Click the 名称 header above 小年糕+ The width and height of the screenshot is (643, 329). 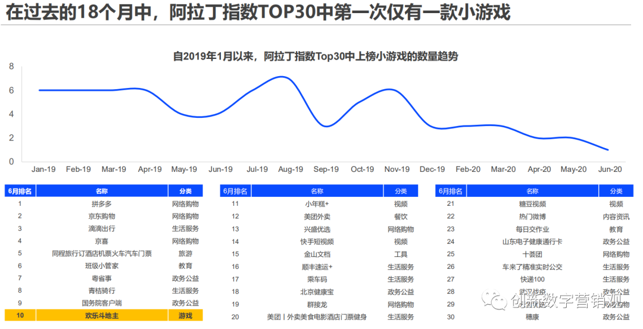click(x=317, y=191)
